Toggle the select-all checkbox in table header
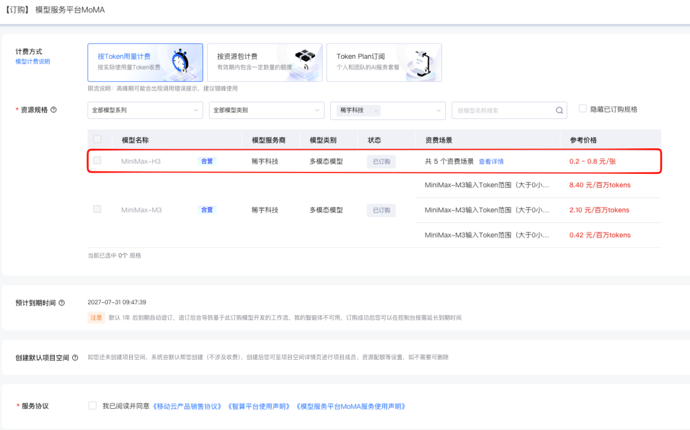The width and height of the screenshot is (690, 430). 97,139
